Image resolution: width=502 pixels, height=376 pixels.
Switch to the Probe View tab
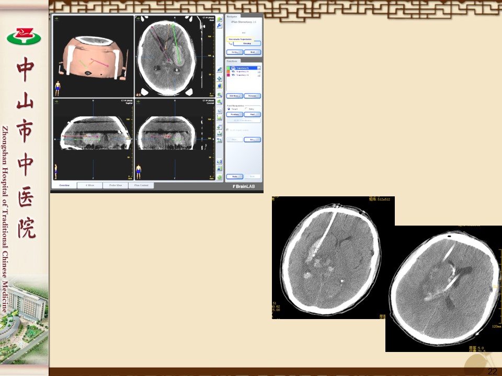click(116, 185)
